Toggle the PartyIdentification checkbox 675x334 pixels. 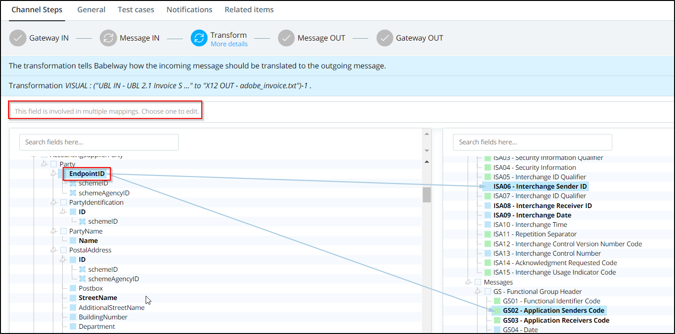click(x=63, y=202)
